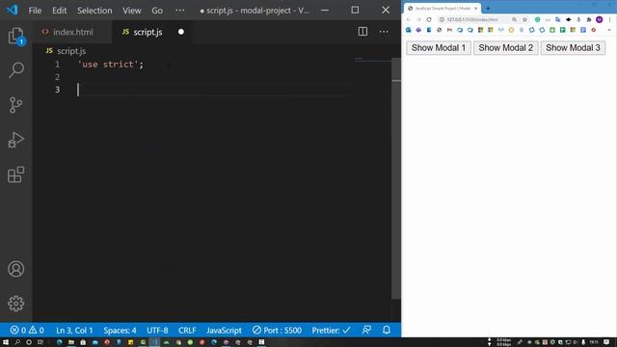Open the Accounts menu in activity bar

point(15,269)
